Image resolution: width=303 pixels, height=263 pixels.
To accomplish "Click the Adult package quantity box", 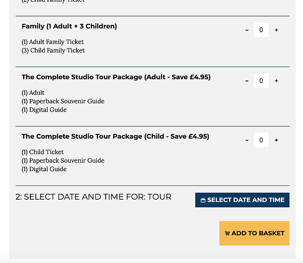I will [x=261, y=81].
